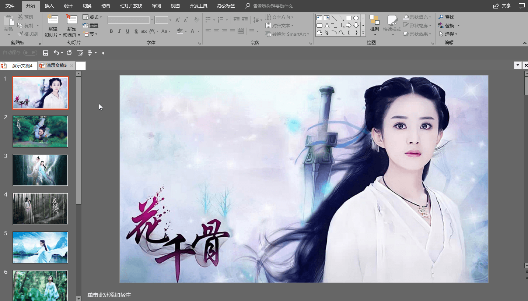The width and height of the screenshot is (528, 301).
Task: Switch to the Slide Show (幻灯片放映) tab
Action: click(131, 6)
